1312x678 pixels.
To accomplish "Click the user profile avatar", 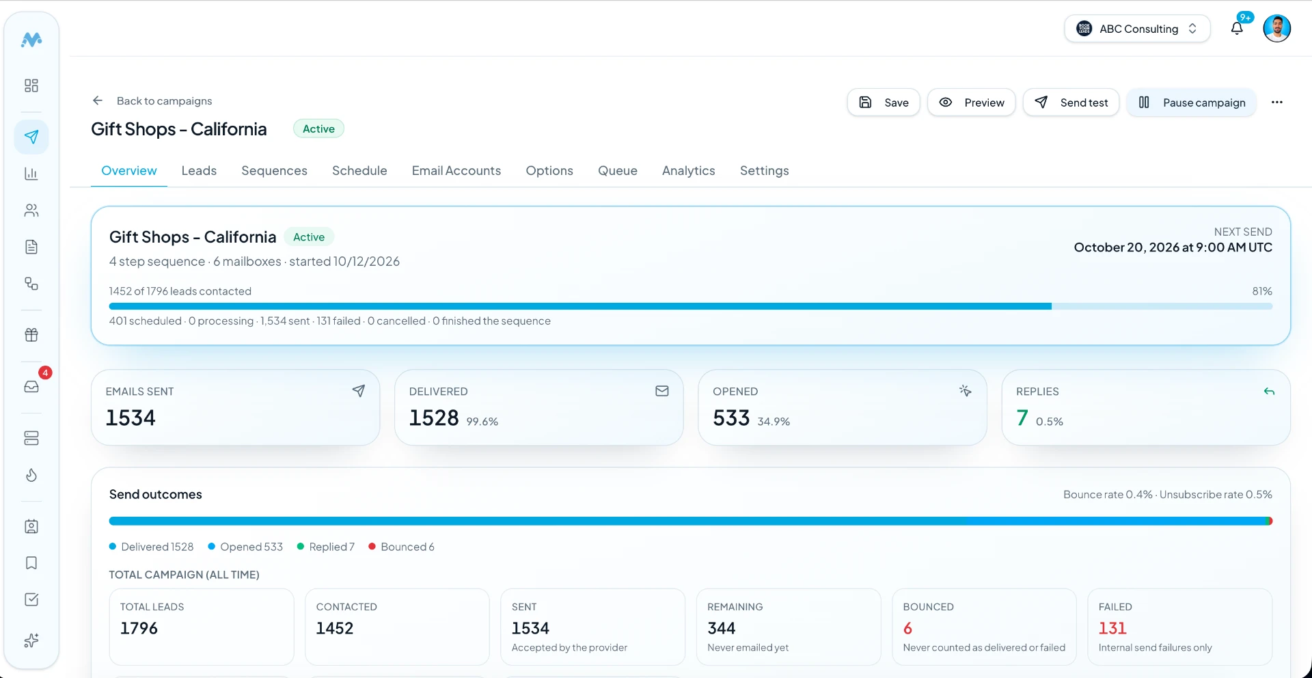I will click(x=1276, y=29).
